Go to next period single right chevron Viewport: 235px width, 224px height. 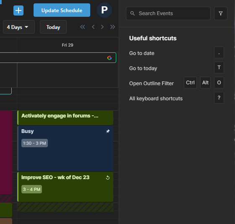(102, 27)
